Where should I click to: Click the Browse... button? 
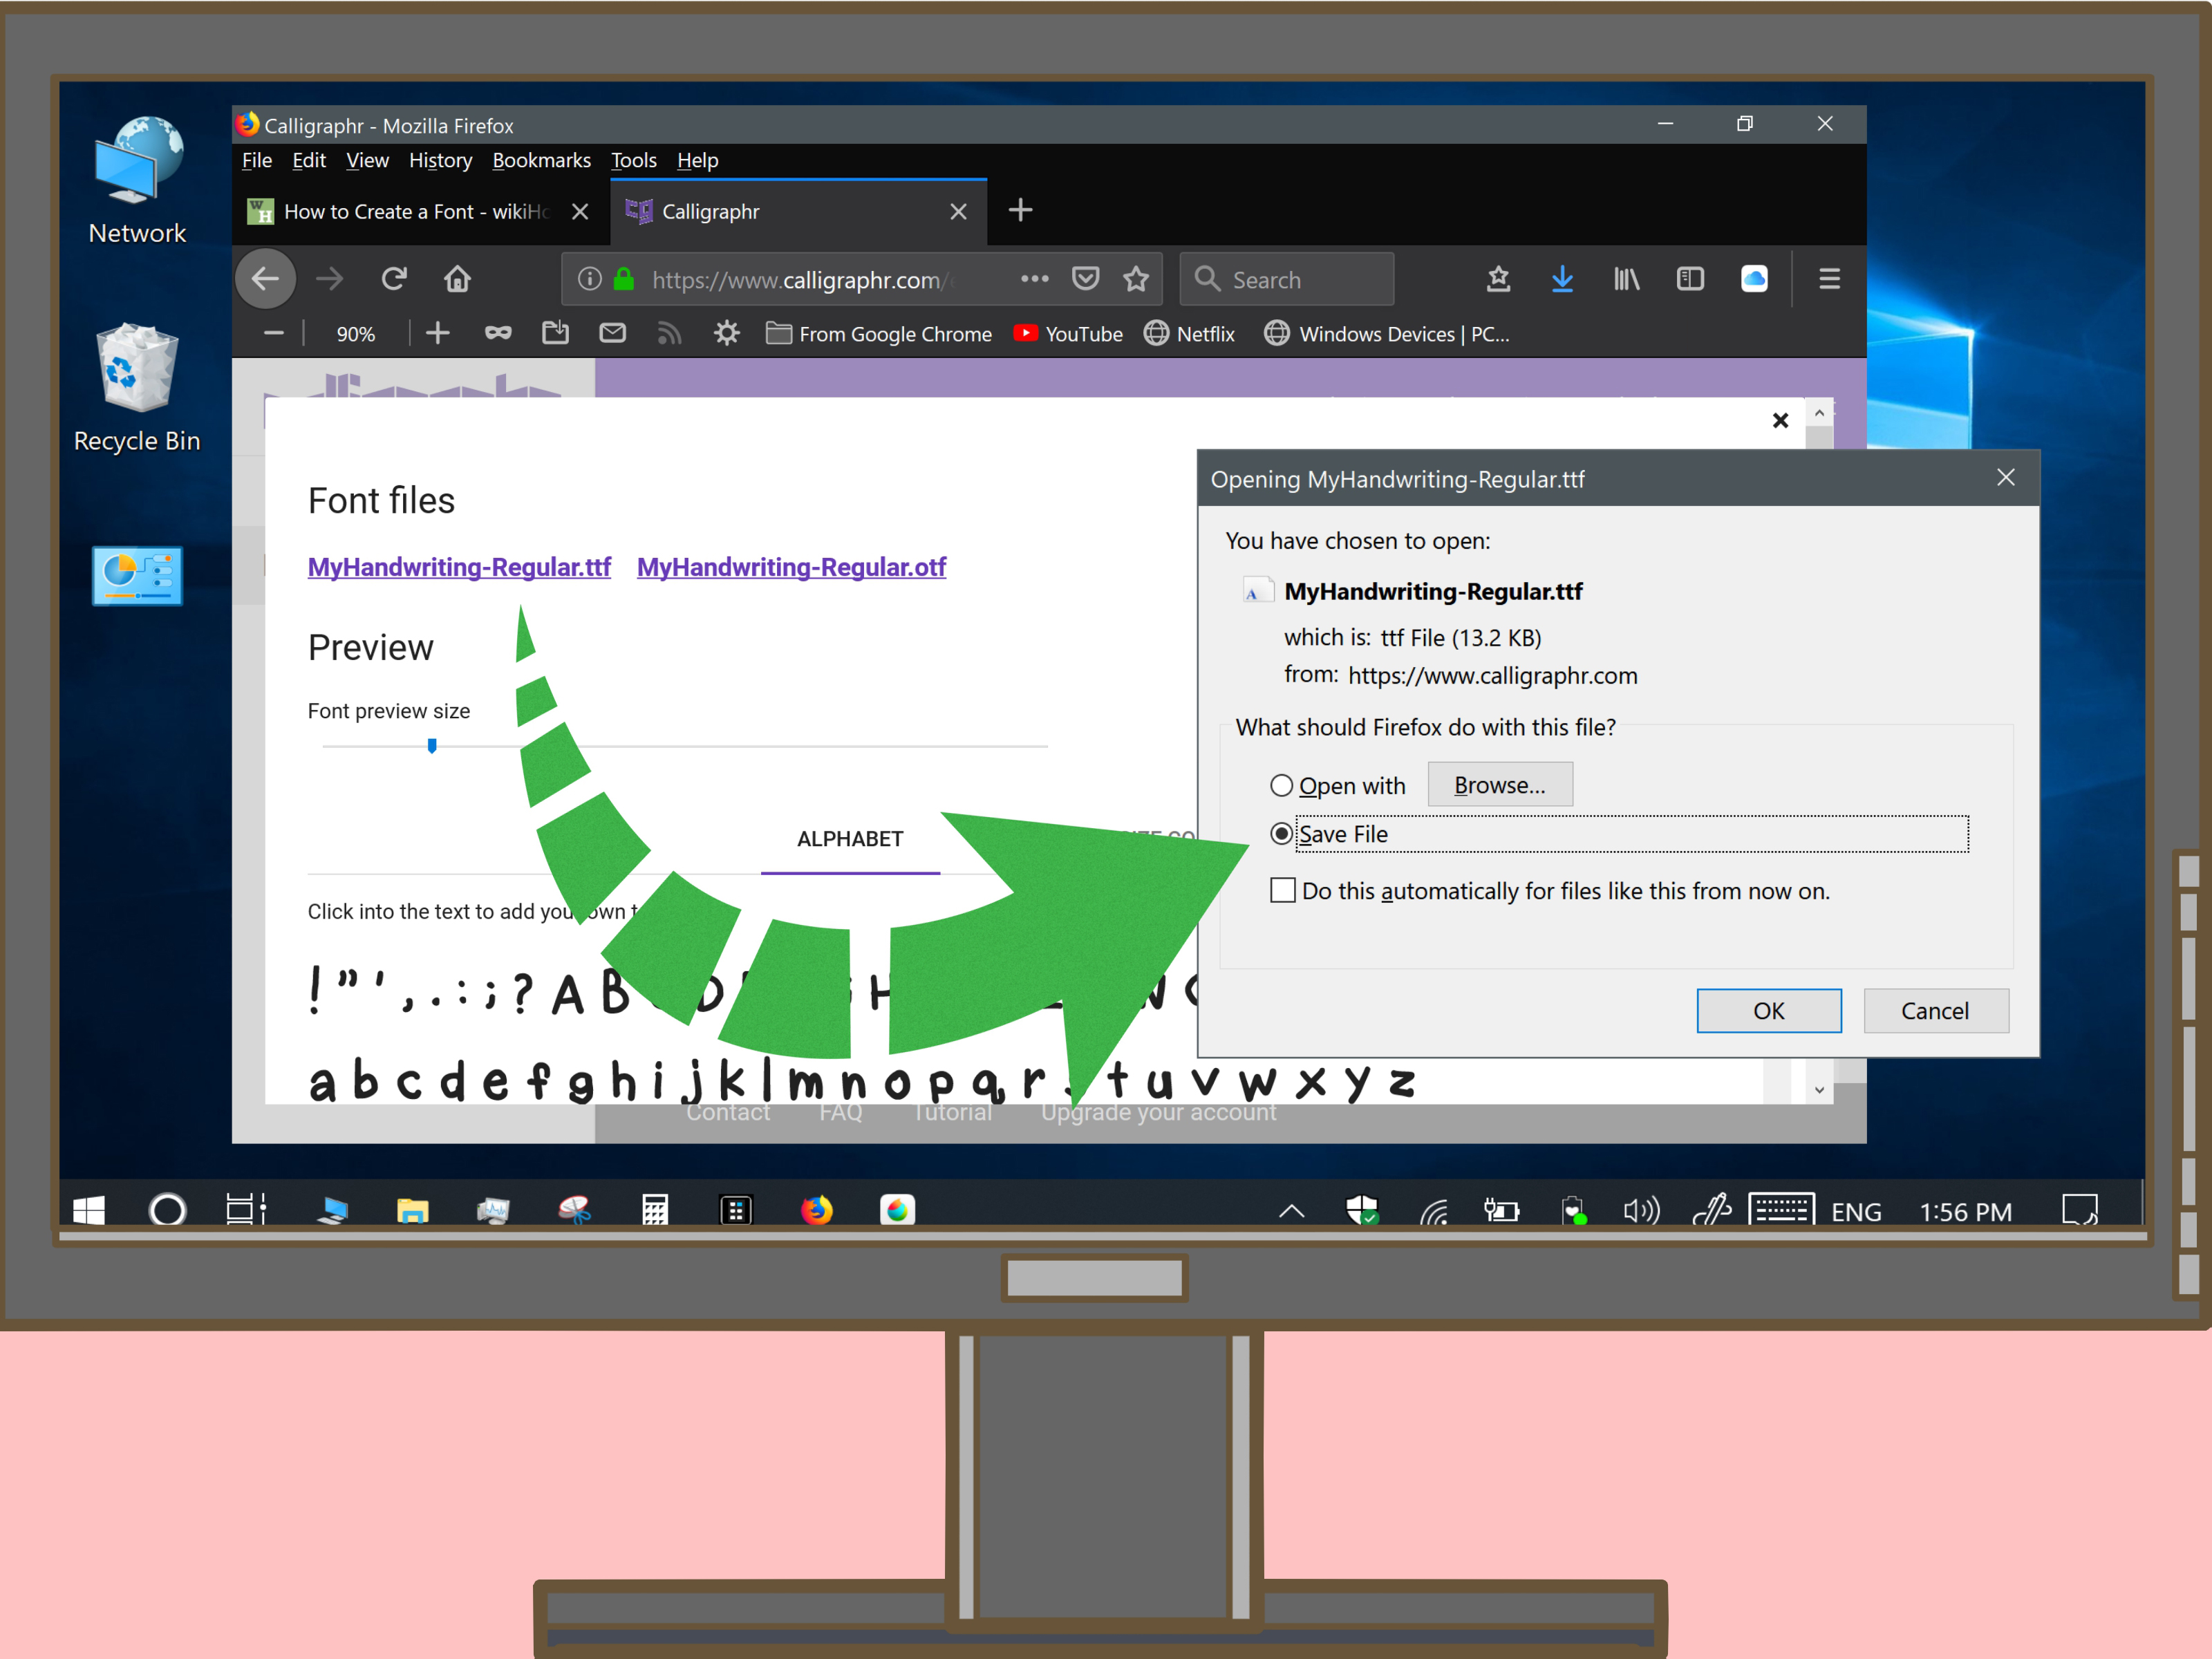(1499, 785)
